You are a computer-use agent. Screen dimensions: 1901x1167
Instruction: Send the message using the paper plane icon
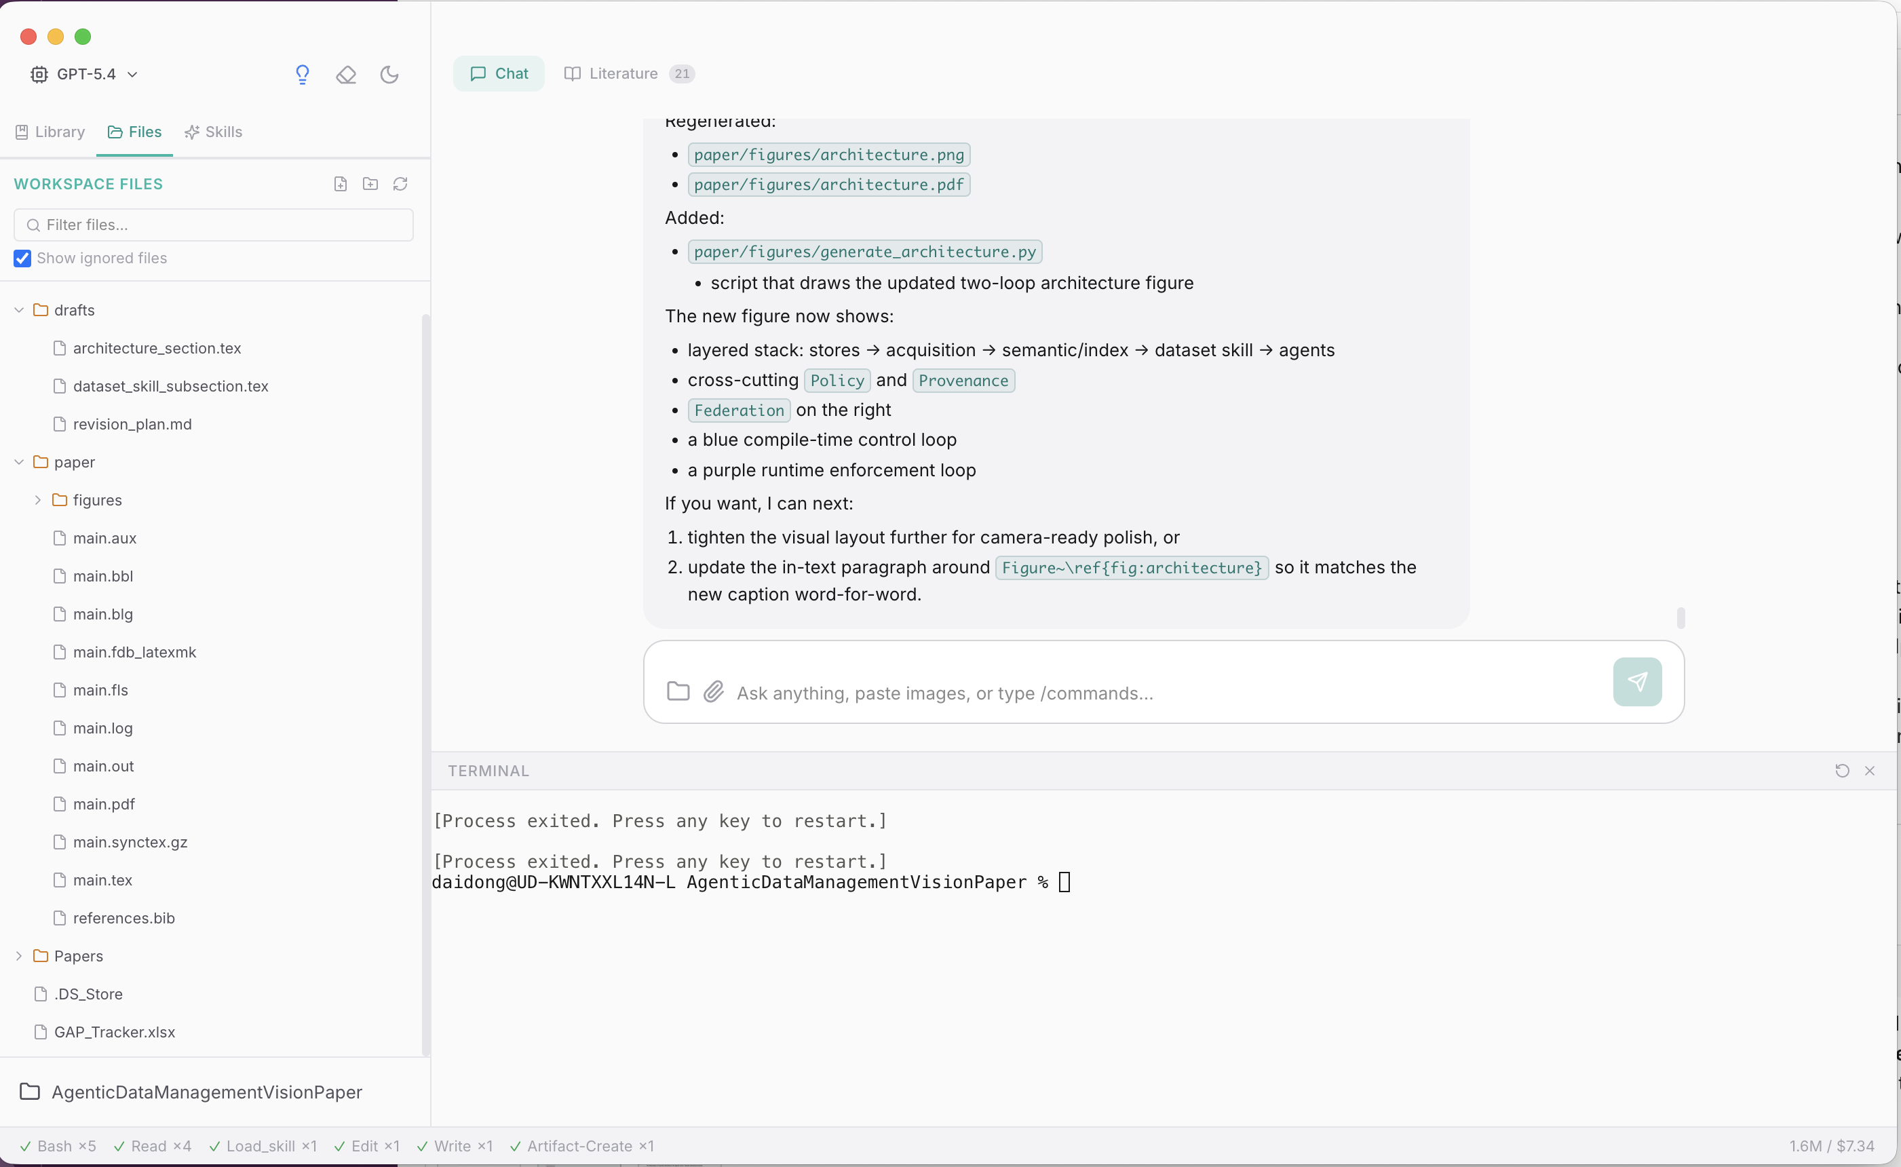[x=1637, y=681]
